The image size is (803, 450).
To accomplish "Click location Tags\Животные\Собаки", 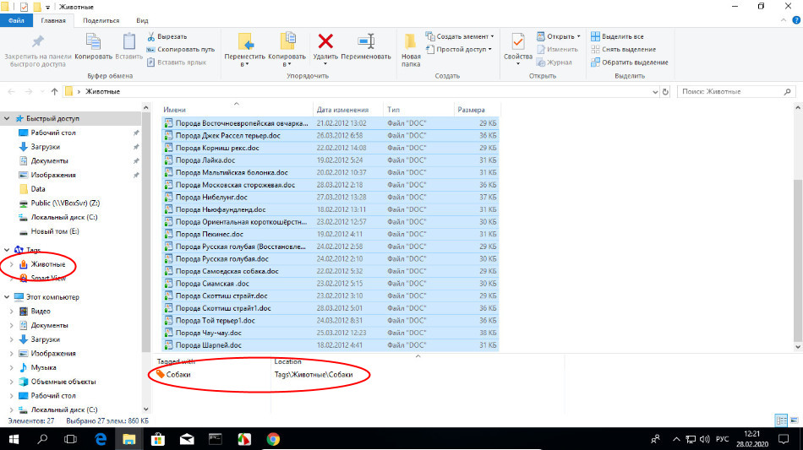I will [314, 374].
